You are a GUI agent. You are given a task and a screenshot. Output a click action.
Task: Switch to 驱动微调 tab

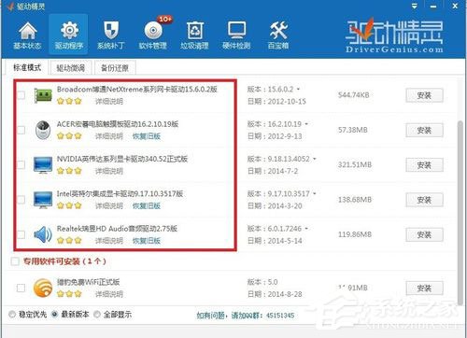71,68
